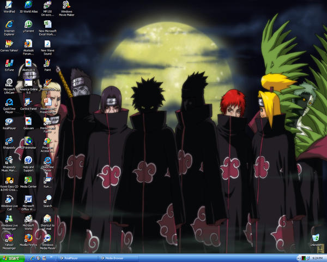This screenshot has width=327, height=262.
Task: Click Internet Explorer in Quick Launch bar
Action: pos(33,258)
